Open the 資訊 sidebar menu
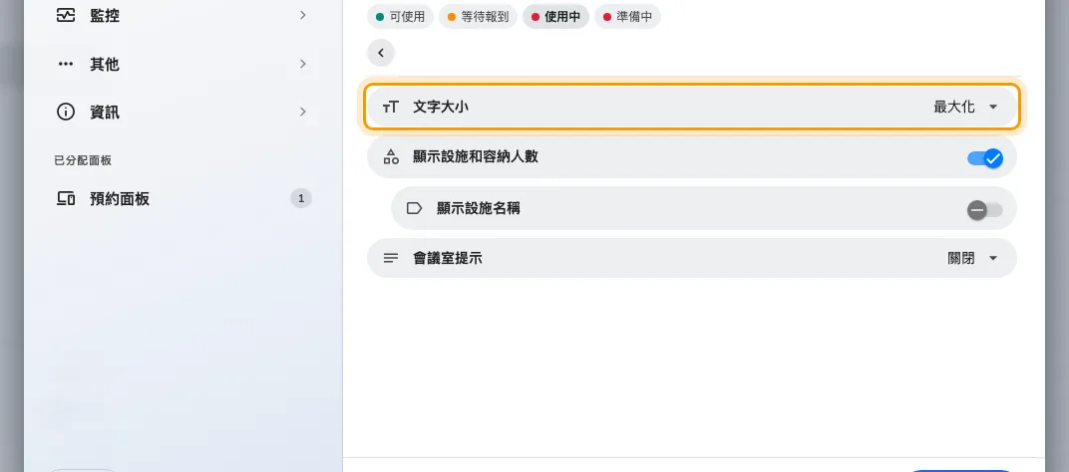The height and width of the screenshot is (472, 1069). coord(182,113)
